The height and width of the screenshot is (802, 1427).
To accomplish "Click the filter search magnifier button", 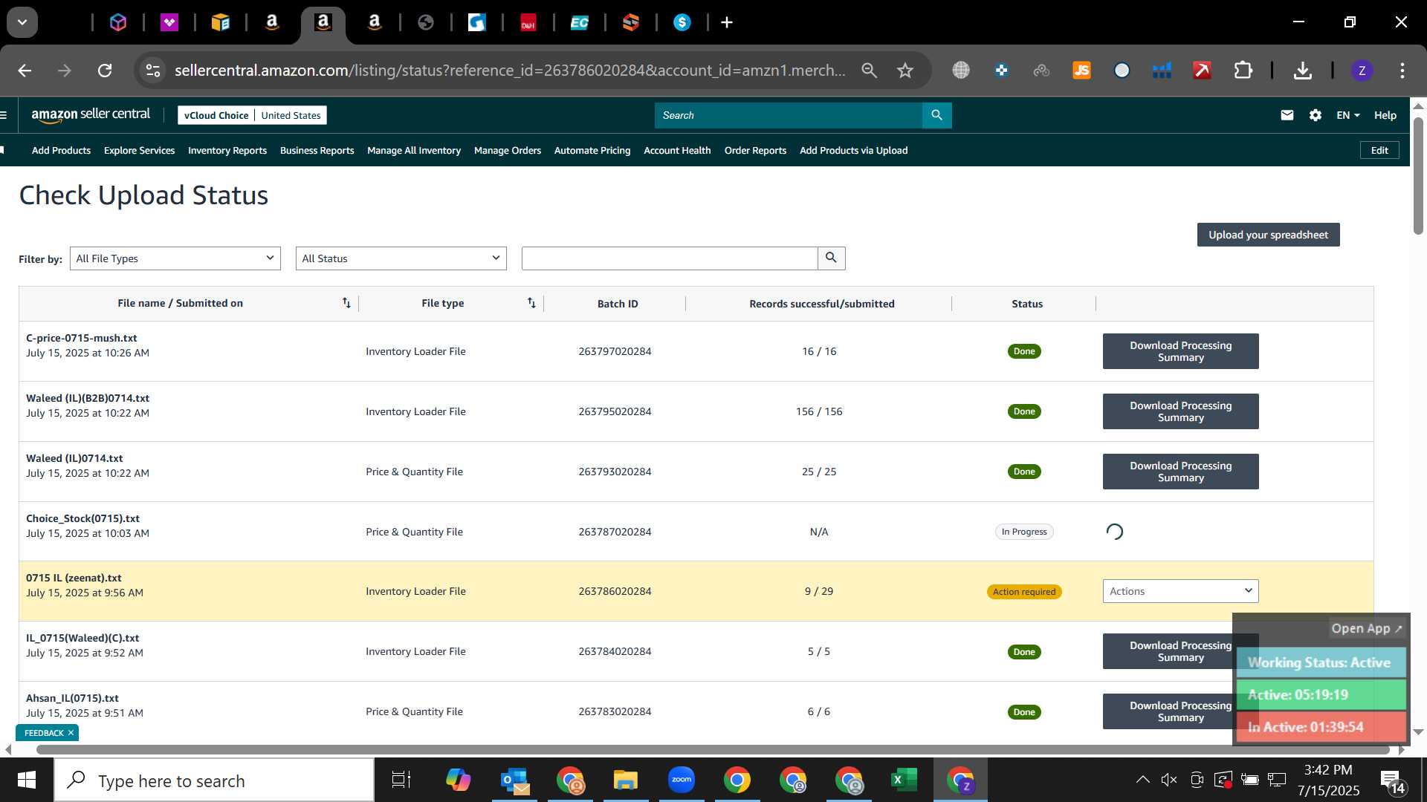I will pyautogui.click(x=831, y=258).
